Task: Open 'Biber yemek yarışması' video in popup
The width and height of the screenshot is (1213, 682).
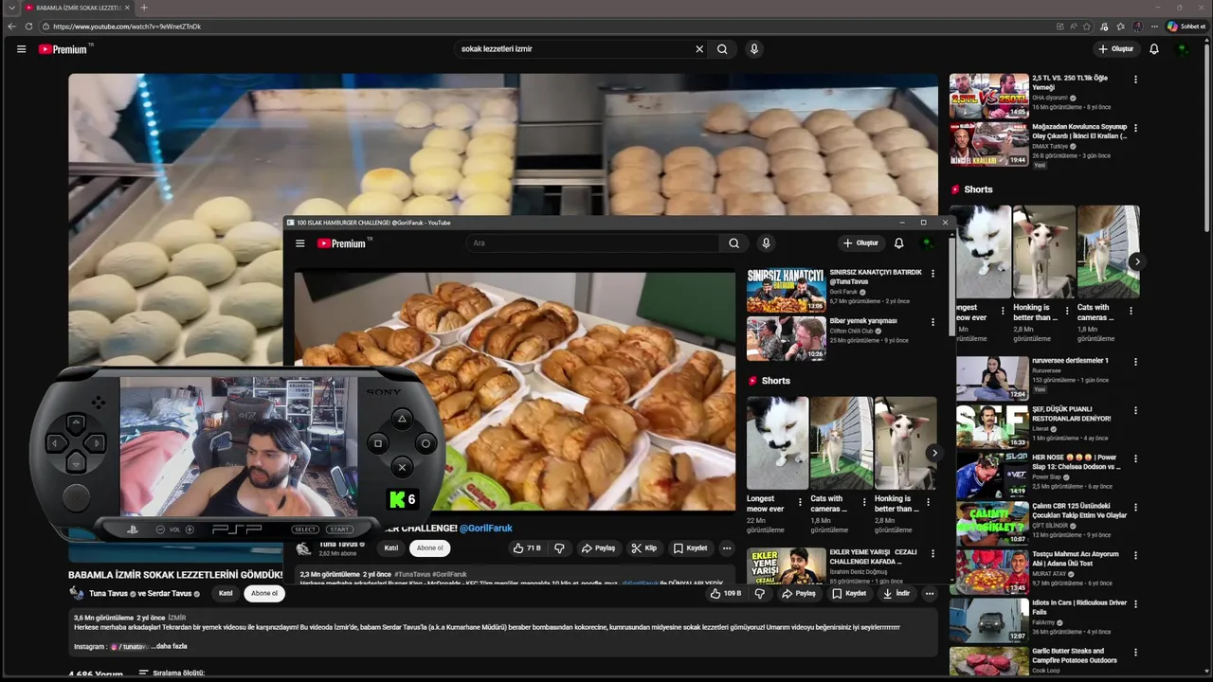Action: (x=863, y=321)
